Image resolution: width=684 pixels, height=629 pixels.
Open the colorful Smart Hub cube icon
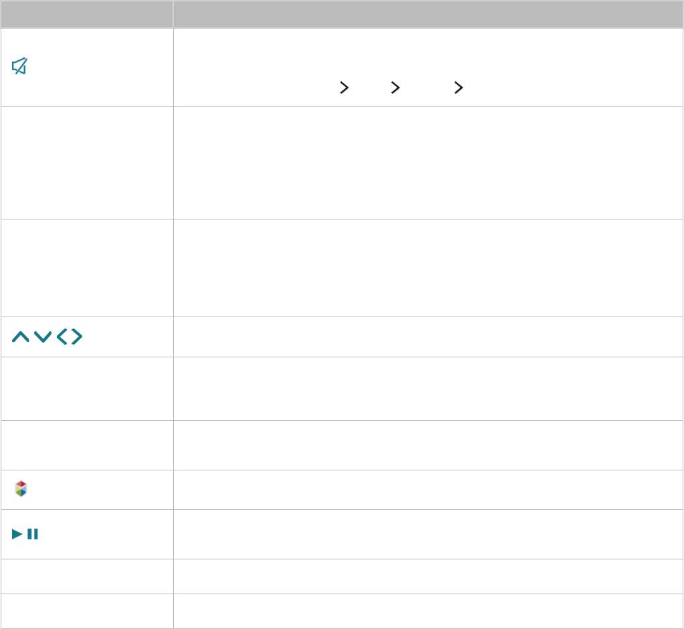click(x=21, y=489)
